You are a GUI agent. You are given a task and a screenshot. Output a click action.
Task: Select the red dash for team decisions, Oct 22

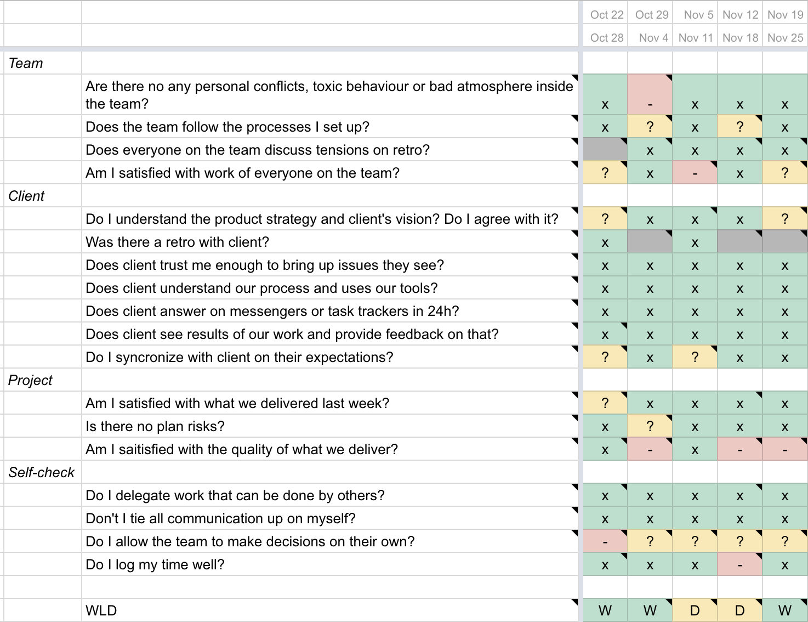click(x=605, y=541)
